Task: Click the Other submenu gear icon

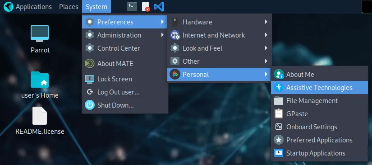Action: pyautogui.click(x=175, y=61)
